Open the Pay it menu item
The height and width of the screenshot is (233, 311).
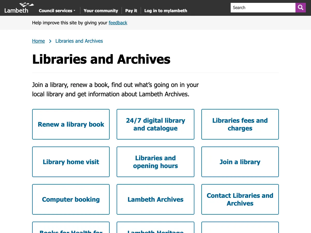pos(131,11)
